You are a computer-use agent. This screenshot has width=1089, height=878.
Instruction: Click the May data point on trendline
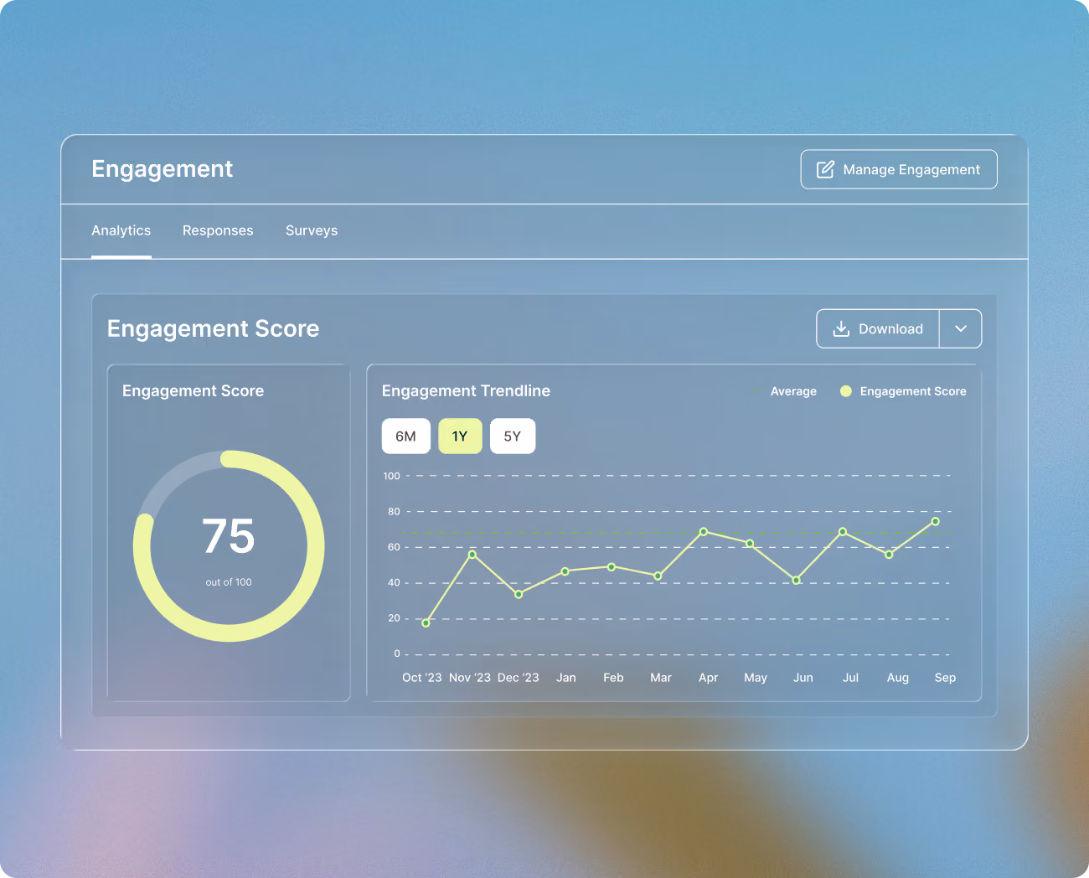pos(750,544)
